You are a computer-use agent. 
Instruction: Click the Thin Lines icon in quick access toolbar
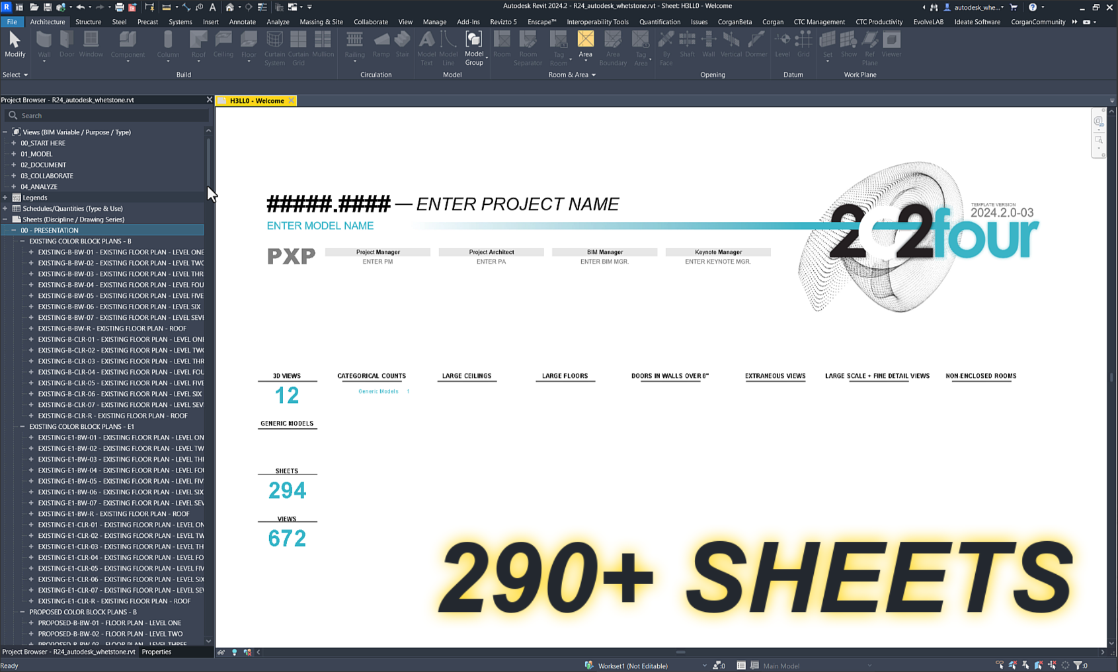pos(262,7)
